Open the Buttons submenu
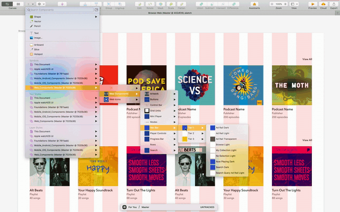Viewport: 340px width, 212px height. pos(159,99)
